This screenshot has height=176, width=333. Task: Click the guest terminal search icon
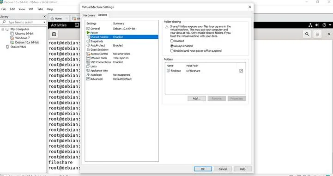(x=307, y=34)
